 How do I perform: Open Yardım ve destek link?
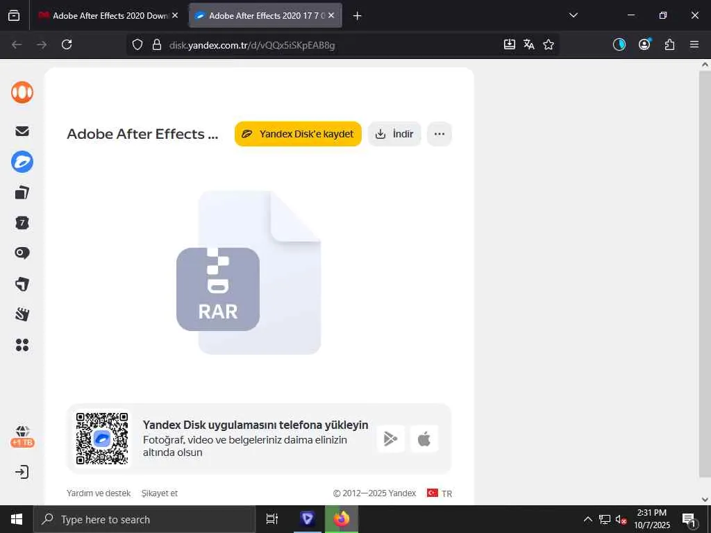99,493
